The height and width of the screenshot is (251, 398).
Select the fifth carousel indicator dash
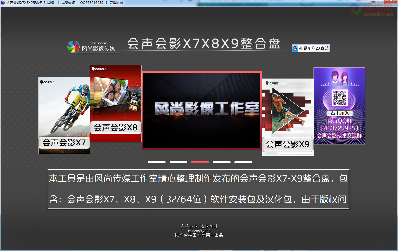(x=243, y=162)
